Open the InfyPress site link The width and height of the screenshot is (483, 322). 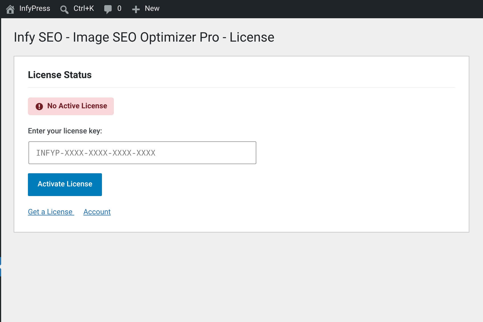tap(34, 9)
